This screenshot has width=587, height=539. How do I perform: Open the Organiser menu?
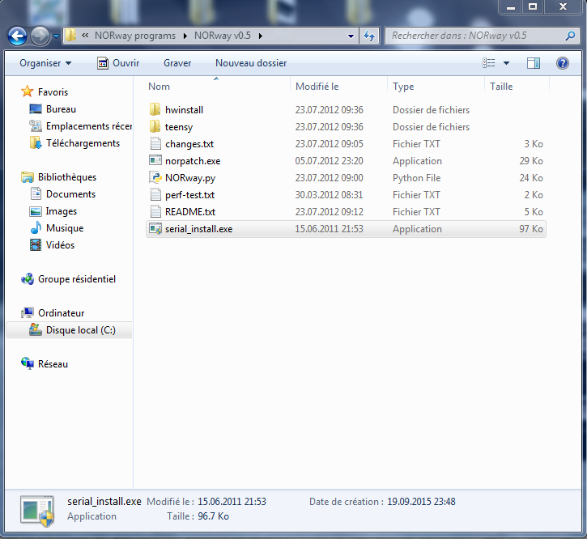45,63
